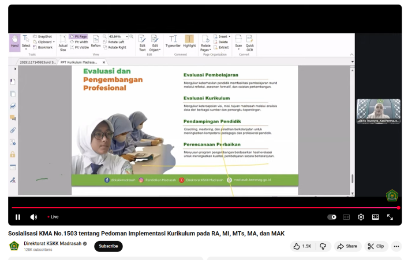The width and height of the screenshot is (404, 260).
Task: Open more actions three-dot menu
Action: tap(396, 246)
